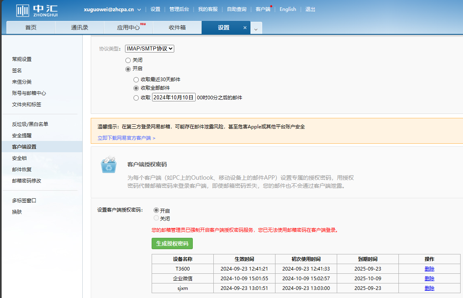Select 收取全部邮件 radio option
This screenshot has height=298, width=463.
(x=136, y=88)
